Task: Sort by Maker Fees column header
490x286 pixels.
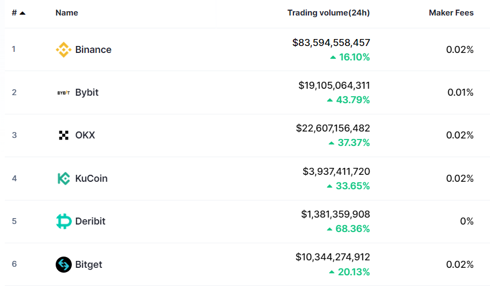Action: pyautogui.click(x=451, y=13)
